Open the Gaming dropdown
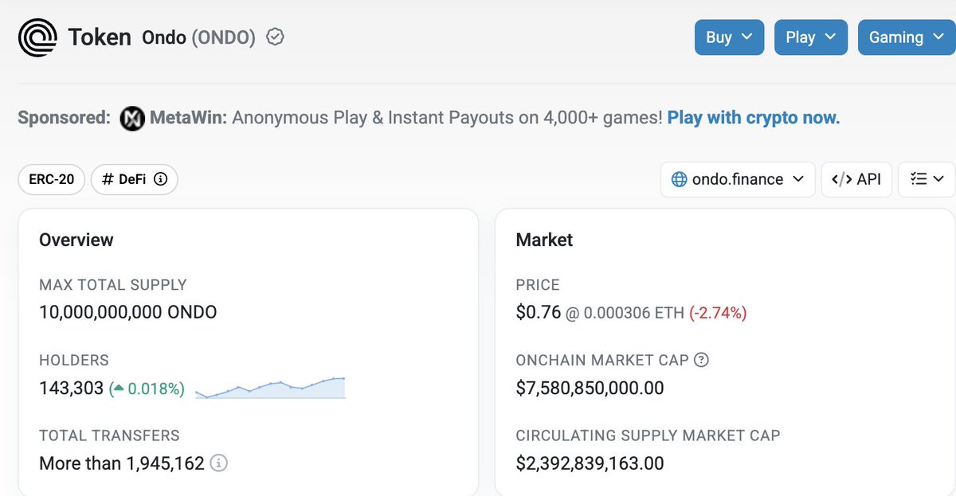Image resolution: width=956 pixels, height=496 pixels. (907, 37)
